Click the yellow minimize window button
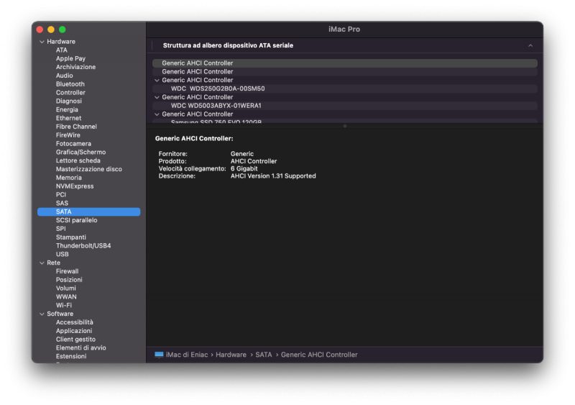 [51, 29]
